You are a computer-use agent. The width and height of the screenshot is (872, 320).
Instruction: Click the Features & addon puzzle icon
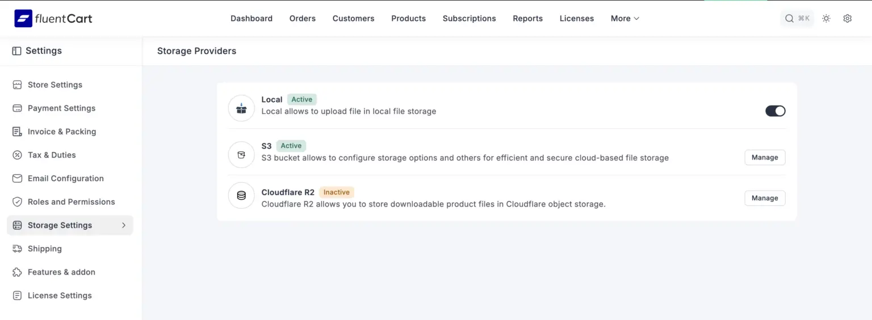(x=17, y=272)
